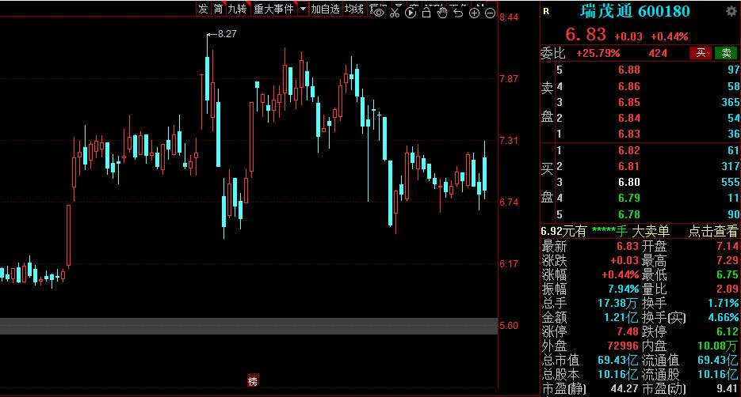Open the 重大事件 major events option
This screenshot has height=397, width=741.
274,9
